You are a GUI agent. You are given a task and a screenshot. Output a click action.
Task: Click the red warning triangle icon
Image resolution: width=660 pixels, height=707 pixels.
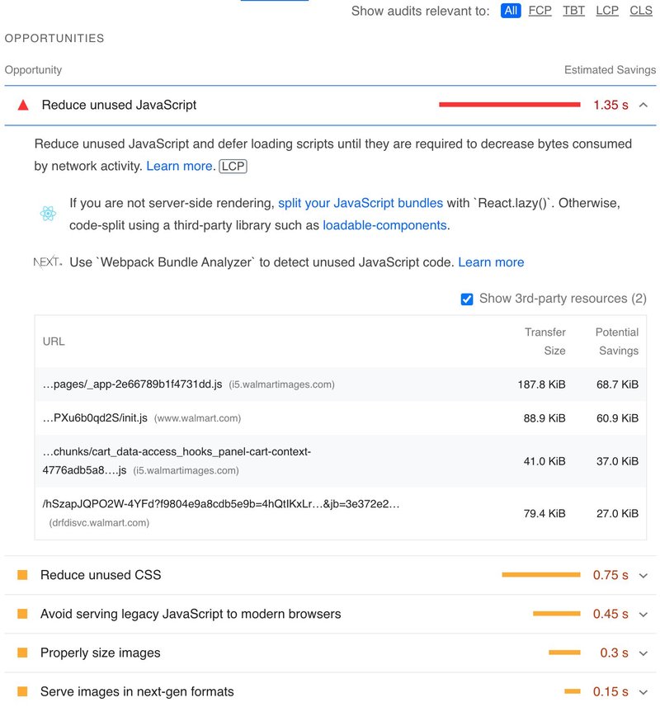(x=26, y=105)
